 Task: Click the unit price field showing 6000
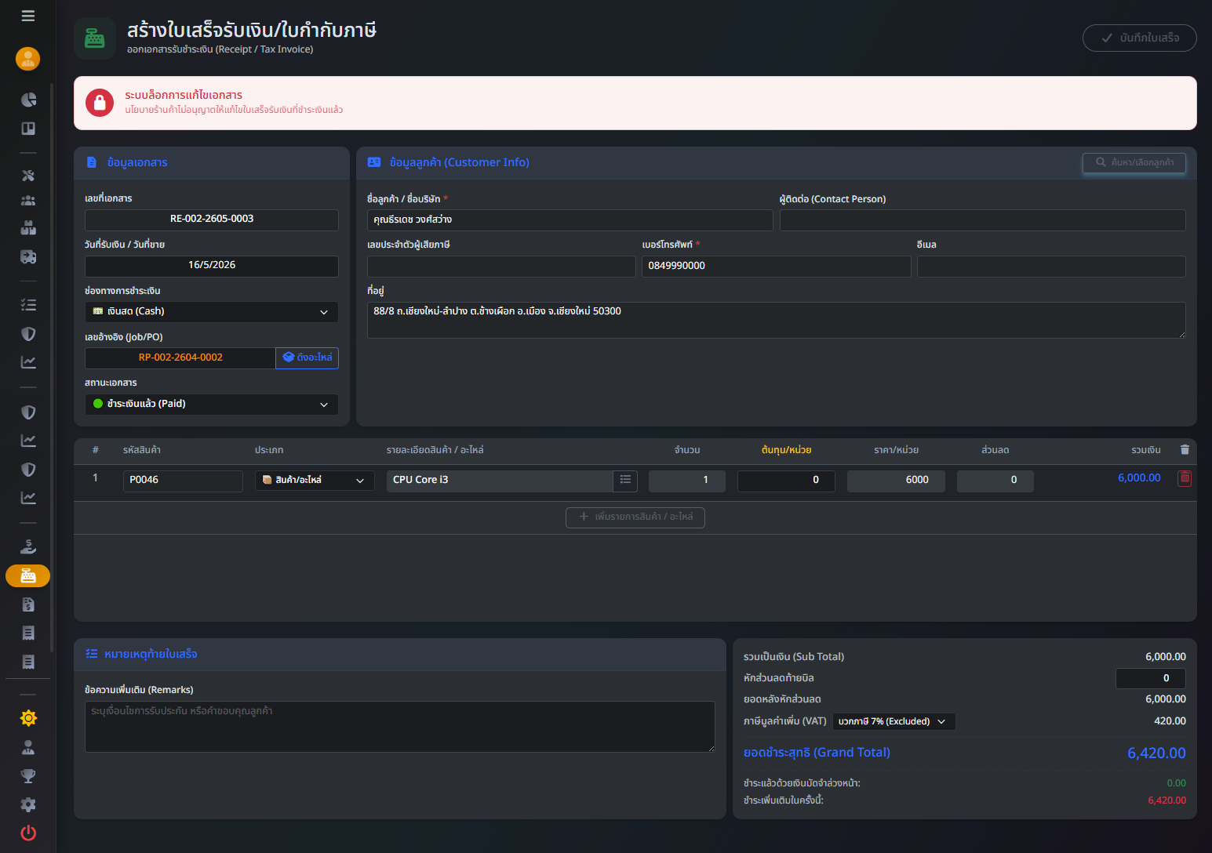896,481
